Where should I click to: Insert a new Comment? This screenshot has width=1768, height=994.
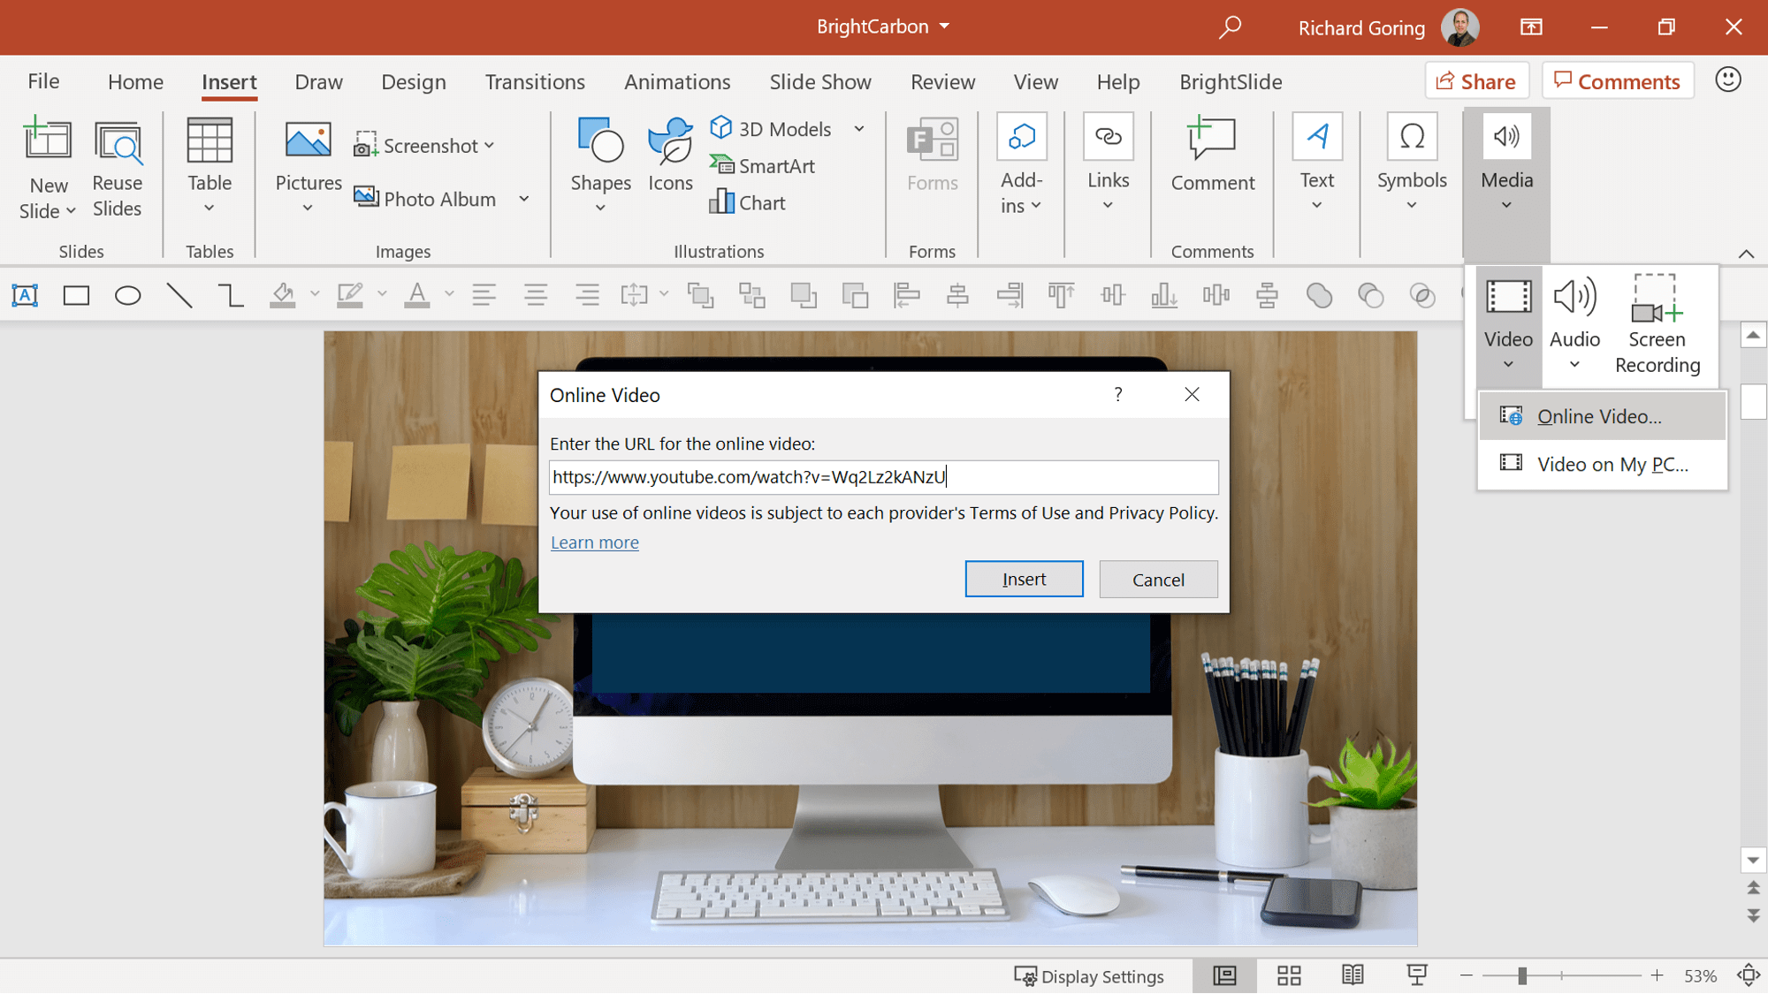1212,161
